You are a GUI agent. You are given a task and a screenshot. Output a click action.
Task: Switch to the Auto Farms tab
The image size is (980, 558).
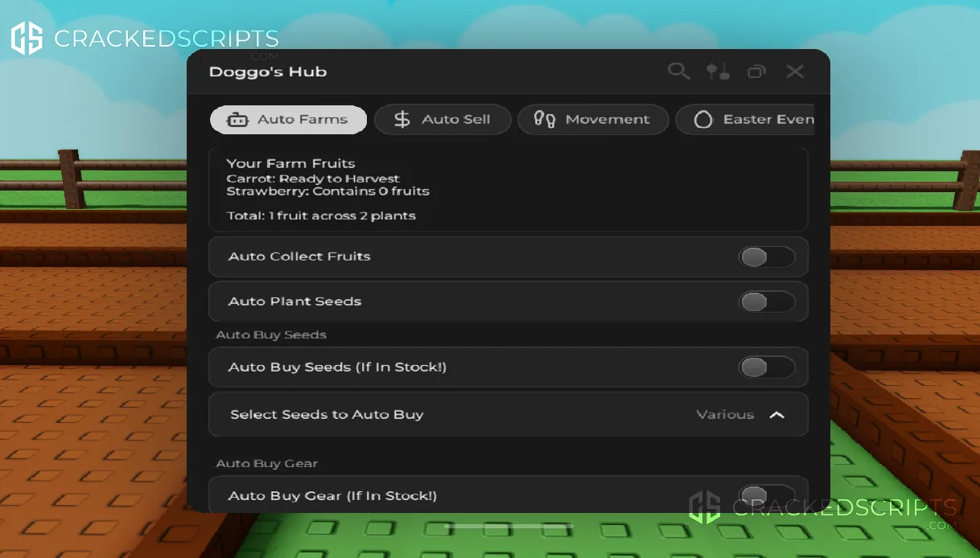(288, 120)
